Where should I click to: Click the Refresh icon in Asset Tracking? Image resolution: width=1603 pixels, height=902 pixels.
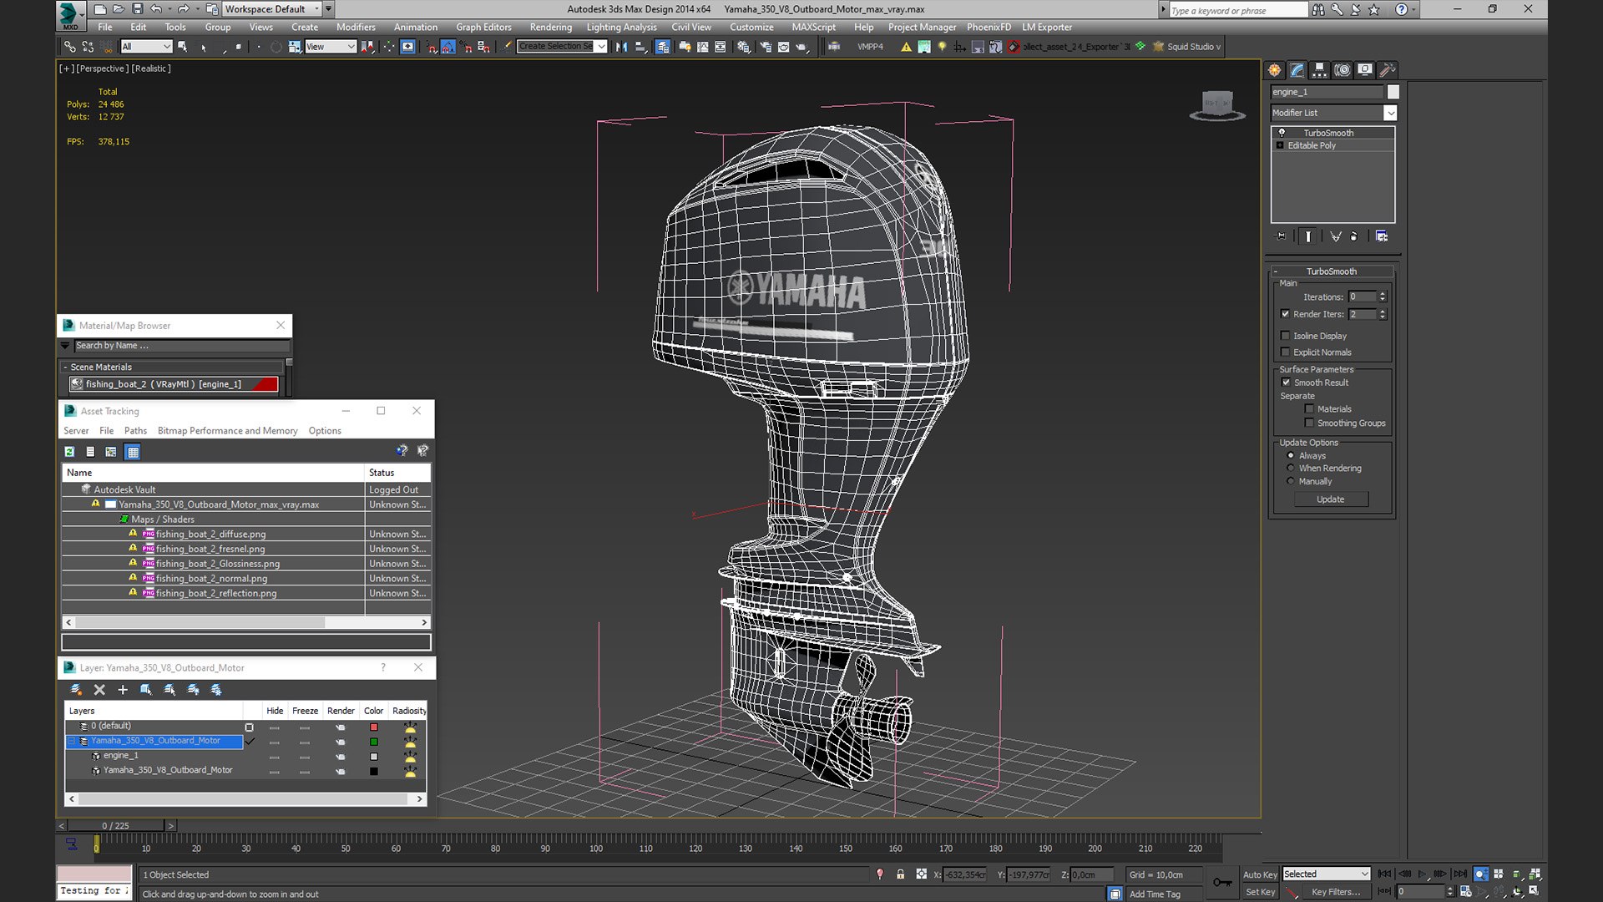click(69, 452)
